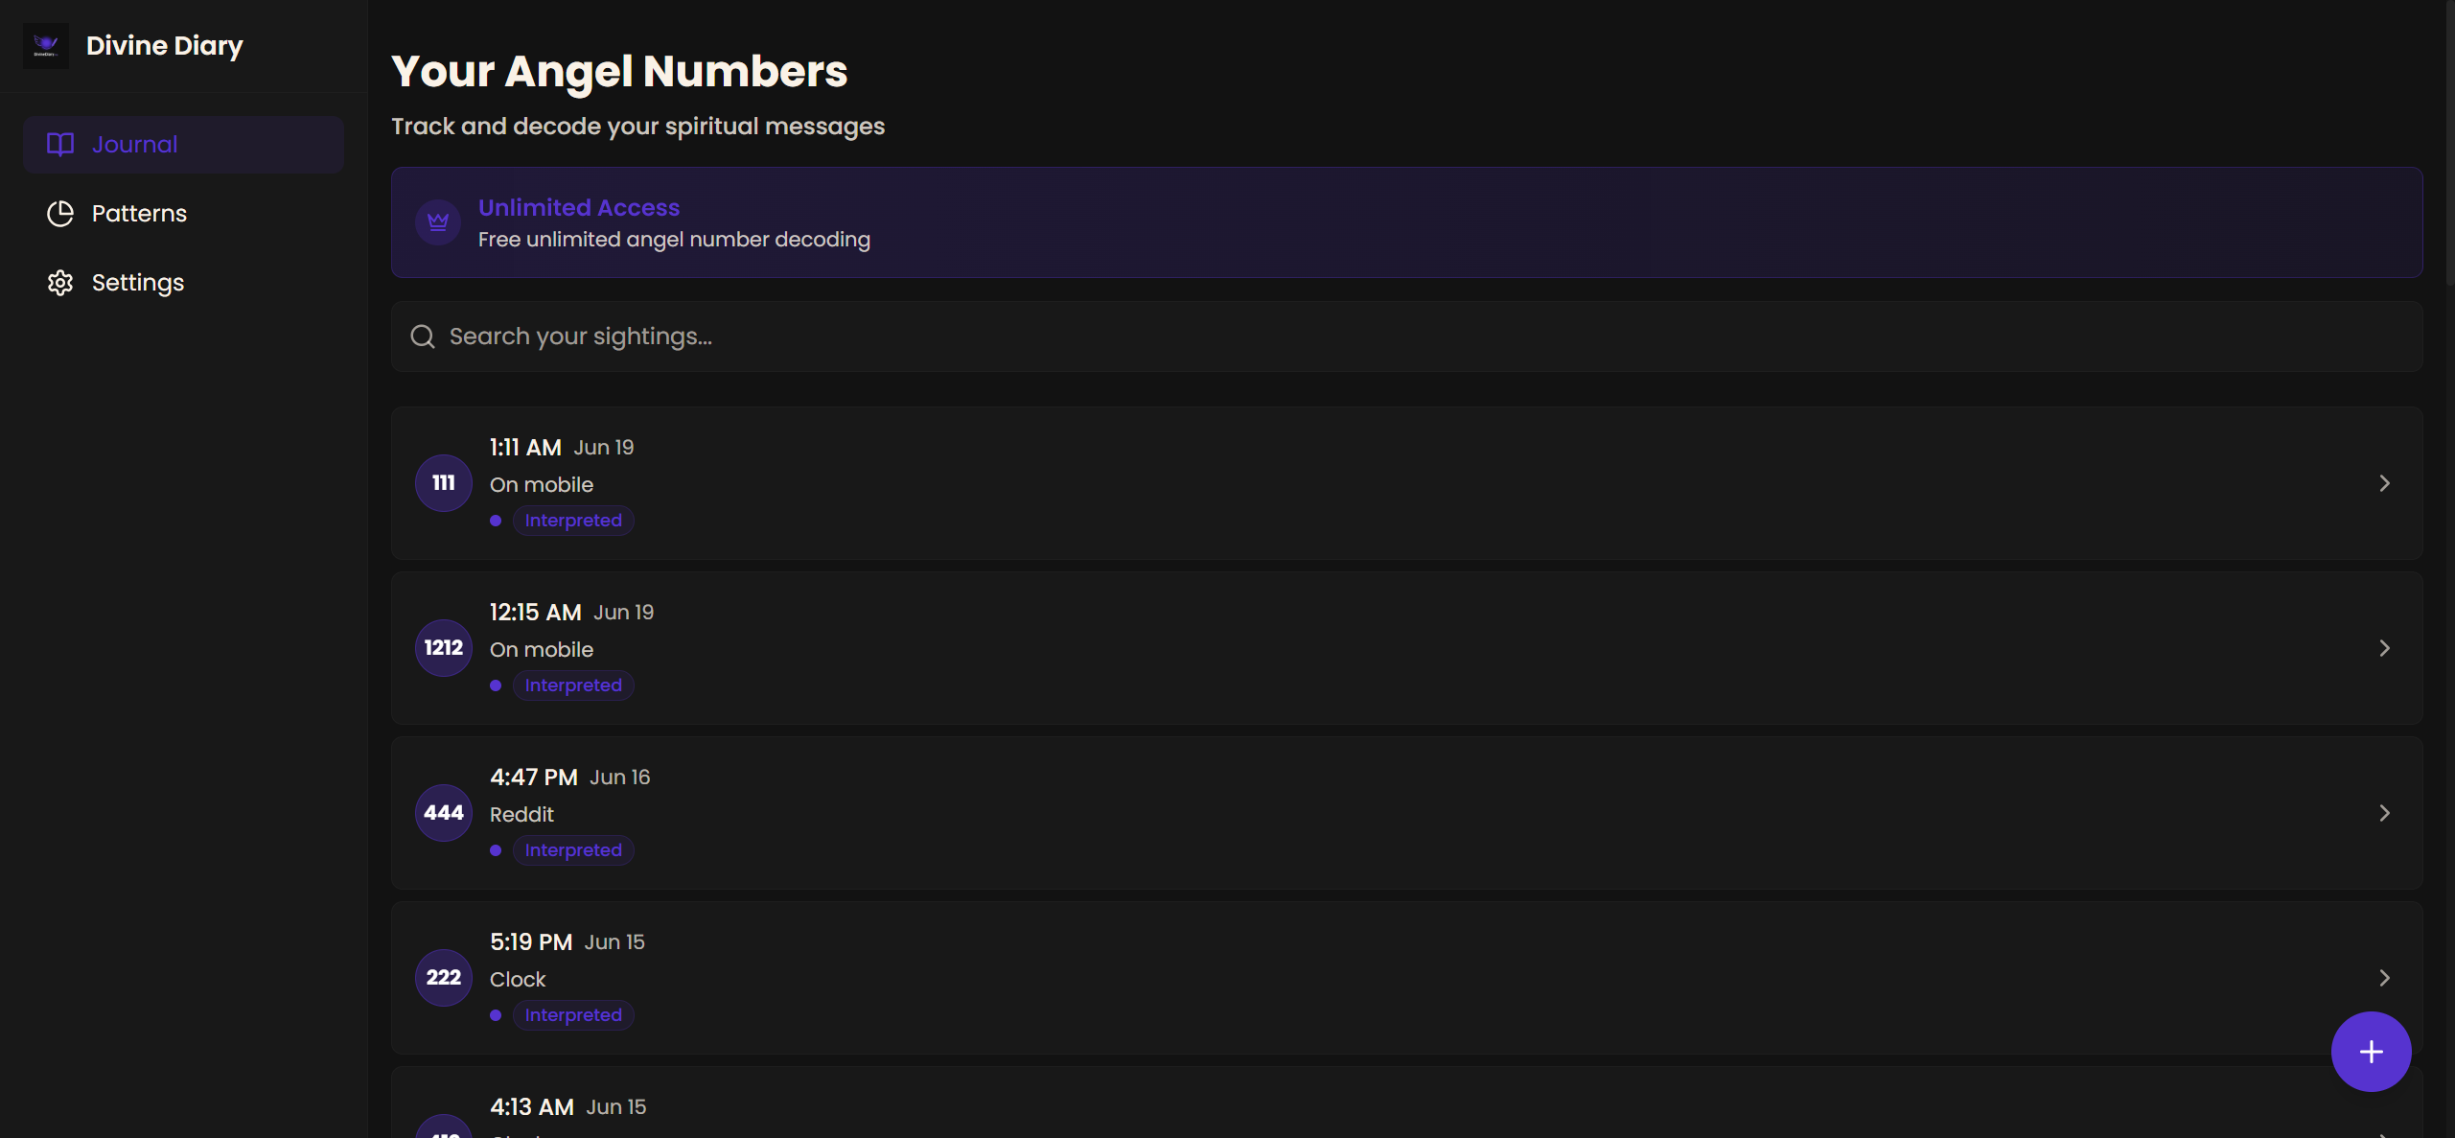Click the 444 angel number badge
This screenshot has width=2455, height=1138.
[443, 813]
